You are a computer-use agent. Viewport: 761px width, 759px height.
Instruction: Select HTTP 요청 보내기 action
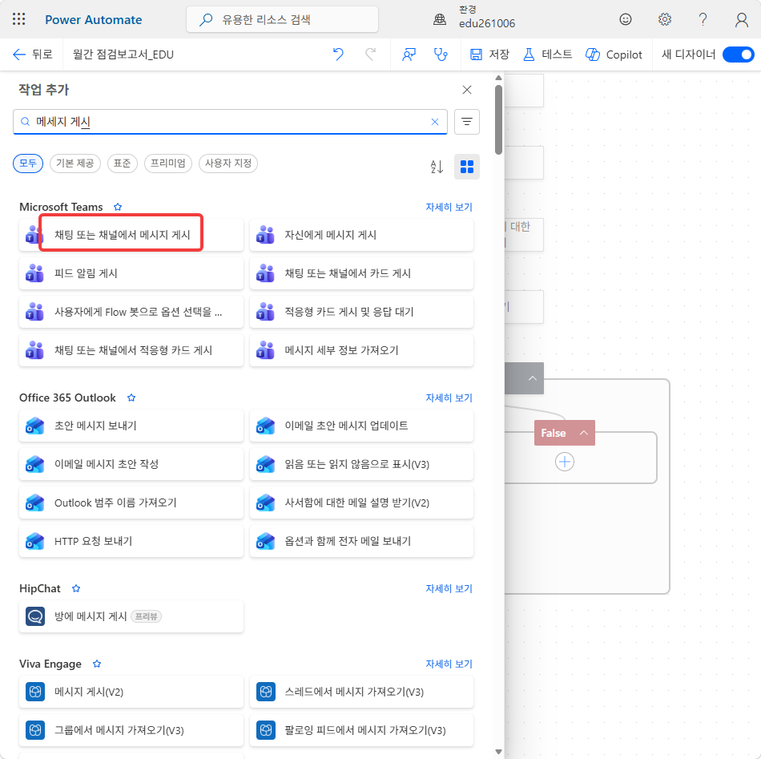point(131,541)
